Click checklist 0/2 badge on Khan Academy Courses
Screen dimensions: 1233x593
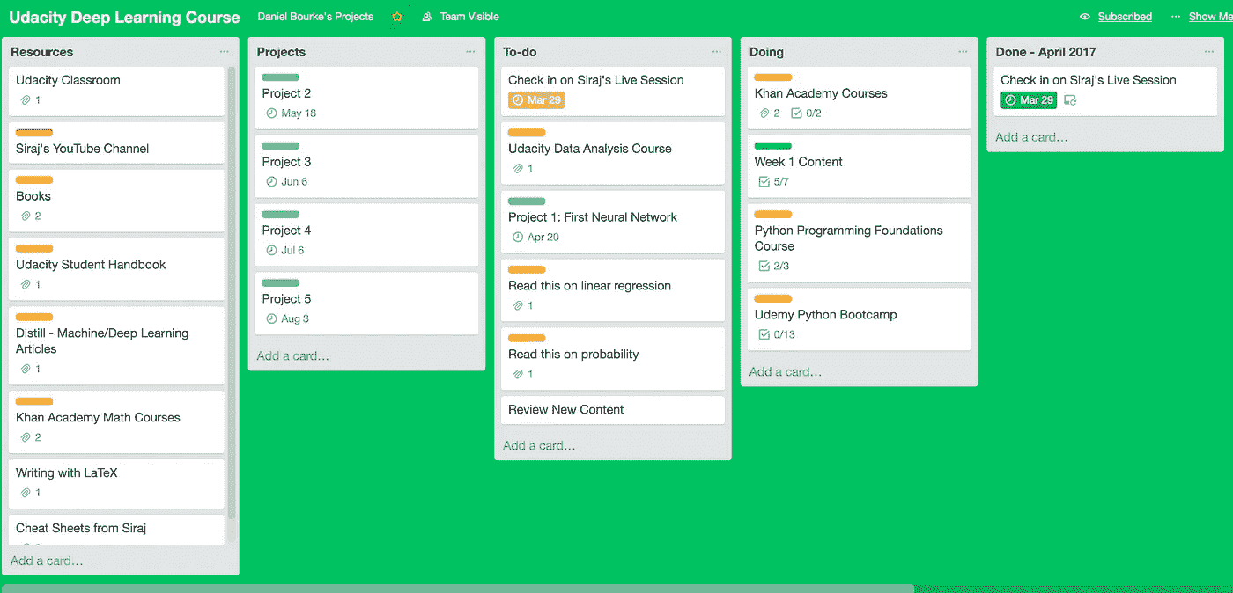[x=806, y=113]
